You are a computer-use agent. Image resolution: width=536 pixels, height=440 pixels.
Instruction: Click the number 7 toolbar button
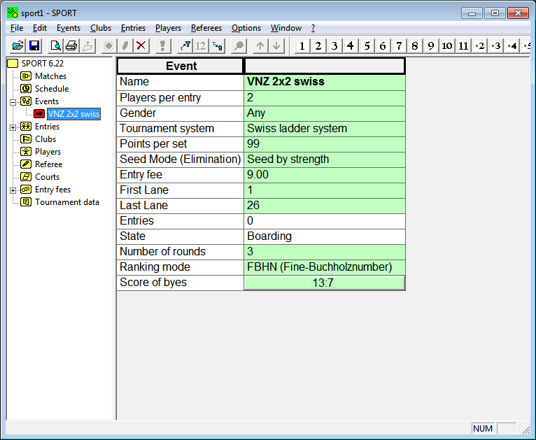[x=399, y=46]
